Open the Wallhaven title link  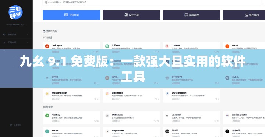[117, 115]
